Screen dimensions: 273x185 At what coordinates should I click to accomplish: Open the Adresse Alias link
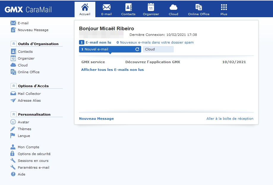[x=29, y=101]
